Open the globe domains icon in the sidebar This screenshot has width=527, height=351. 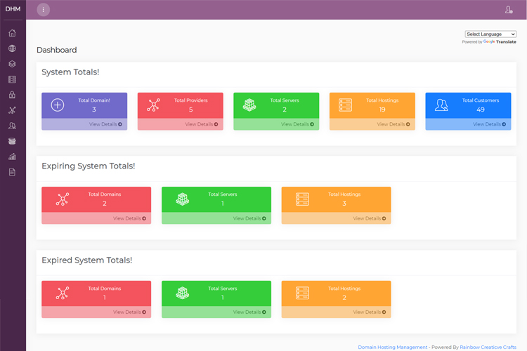click(12, 48)
